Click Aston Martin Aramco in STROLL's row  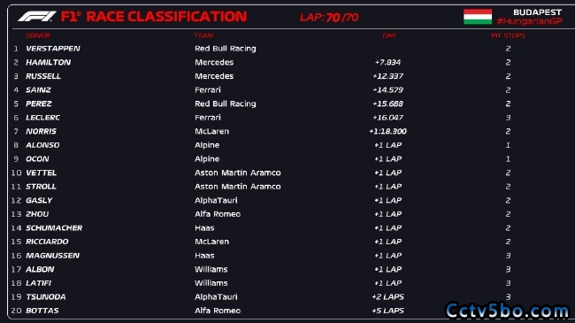tap(238, 187)
